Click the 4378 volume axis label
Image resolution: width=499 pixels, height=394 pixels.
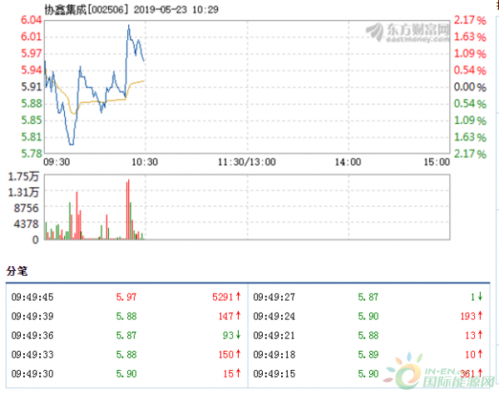[x=26, y=224]
